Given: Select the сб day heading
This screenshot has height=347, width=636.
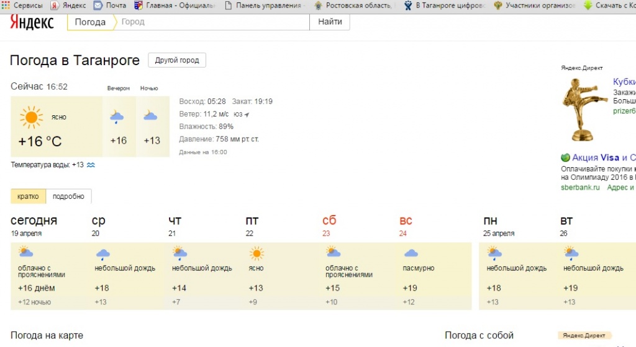Looking at the screenshot, I should [x=329, y=221].
